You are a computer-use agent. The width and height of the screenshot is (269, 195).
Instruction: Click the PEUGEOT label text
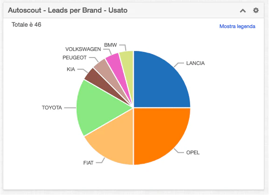click(x=74, y=58)
